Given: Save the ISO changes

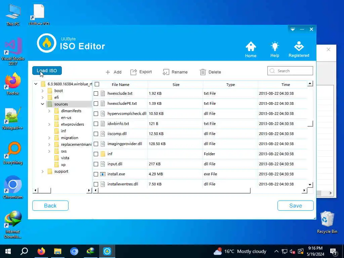Looking at the screenshot, I should 296,206.
